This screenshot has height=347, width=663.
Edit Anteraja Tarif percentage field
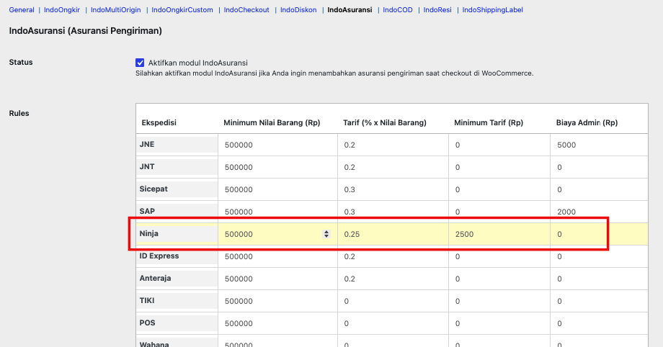(393, 279)
